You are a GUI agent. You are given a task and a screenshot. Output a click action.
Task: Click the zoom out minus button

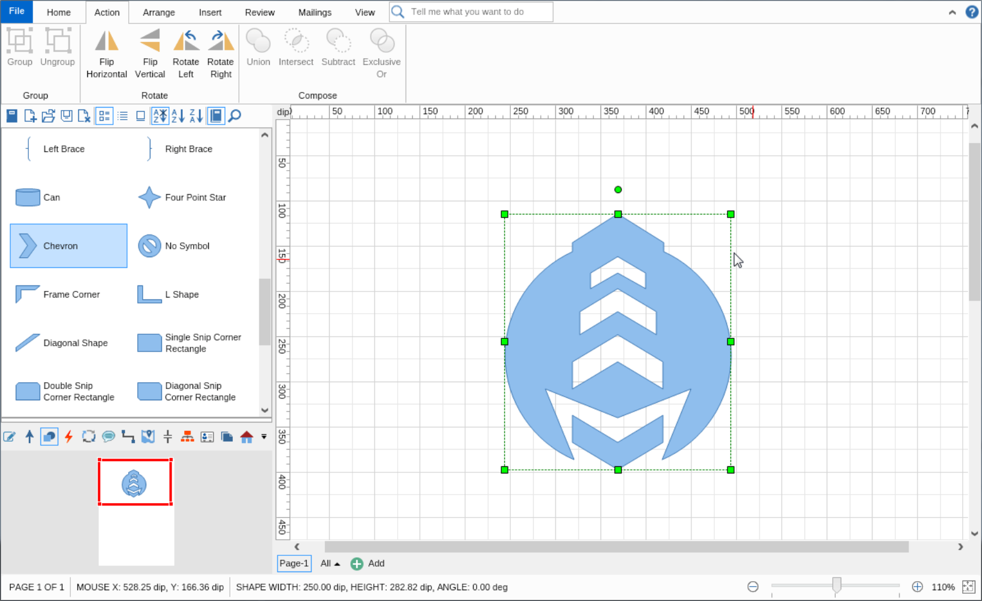click(x=753, y=587)
